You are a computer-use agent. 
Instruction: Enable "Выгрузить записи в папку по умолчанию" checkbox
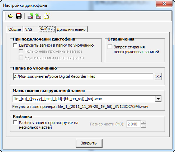tap(15, 45)
